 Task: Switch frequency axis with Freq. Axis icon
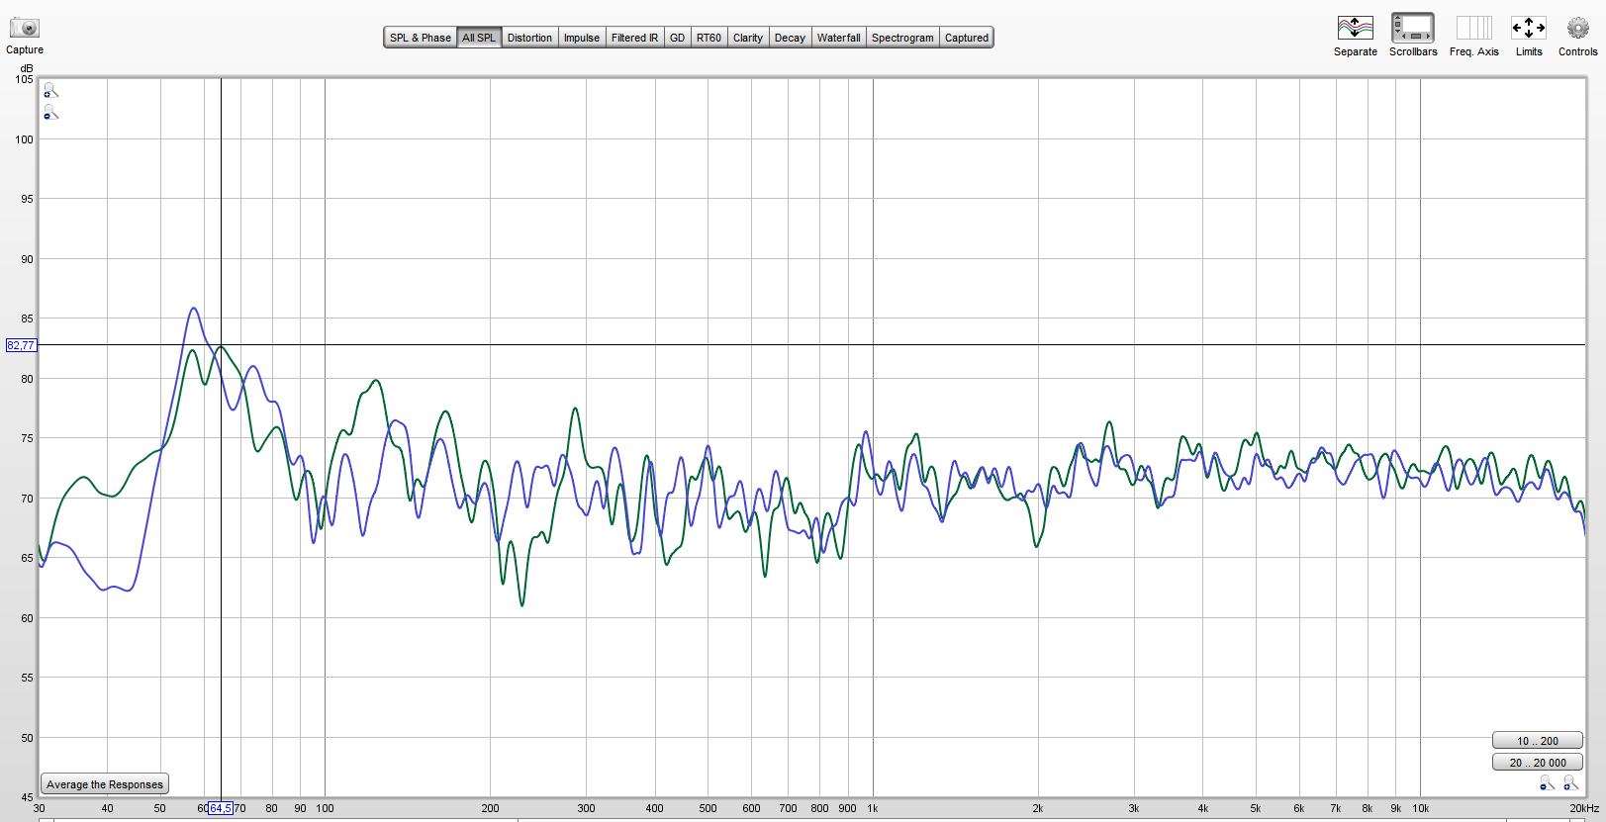1473,28
